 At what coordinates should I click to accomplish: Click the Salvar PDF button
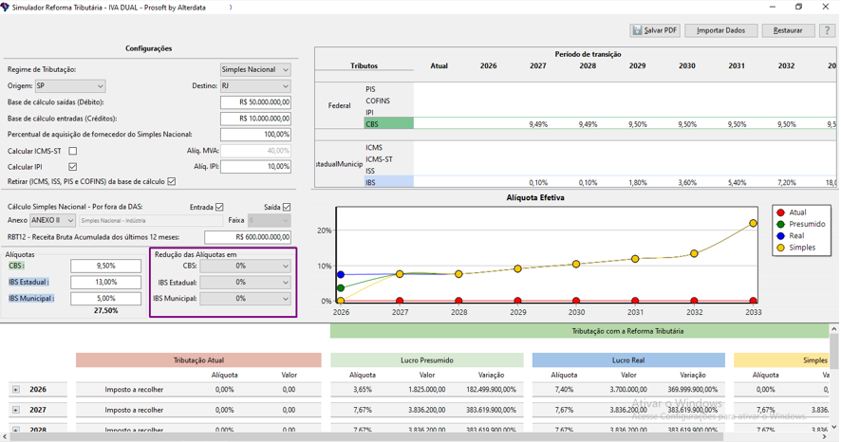[x=654, y=30]
